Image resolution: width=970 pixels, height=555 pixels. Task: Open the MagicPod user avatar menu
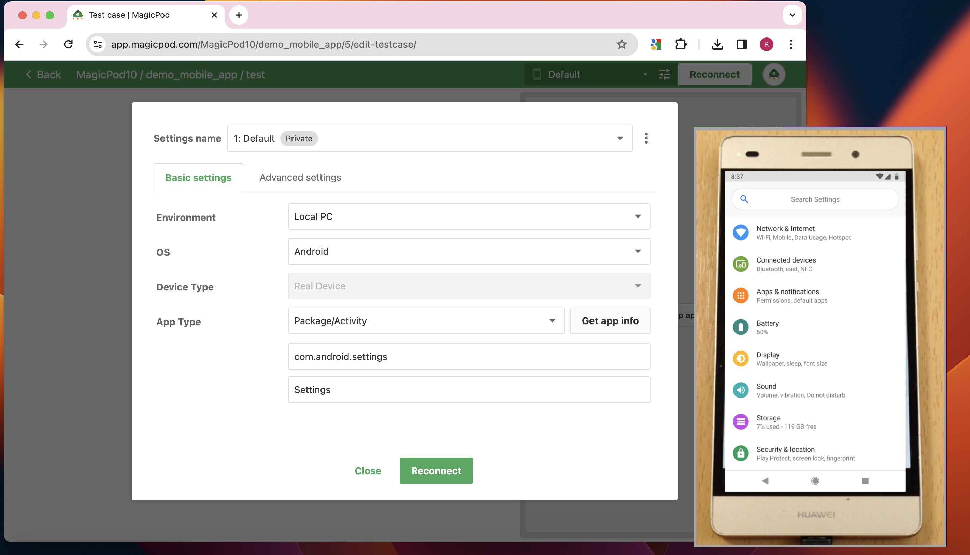[774, 74]
